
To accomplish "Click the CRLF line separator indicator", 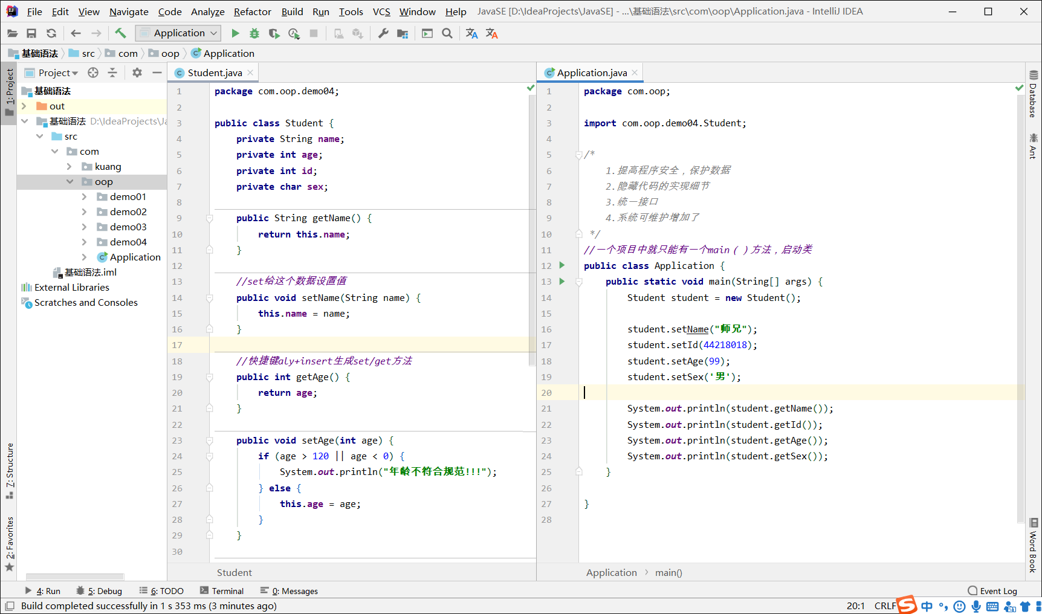I will coord(885,606).
